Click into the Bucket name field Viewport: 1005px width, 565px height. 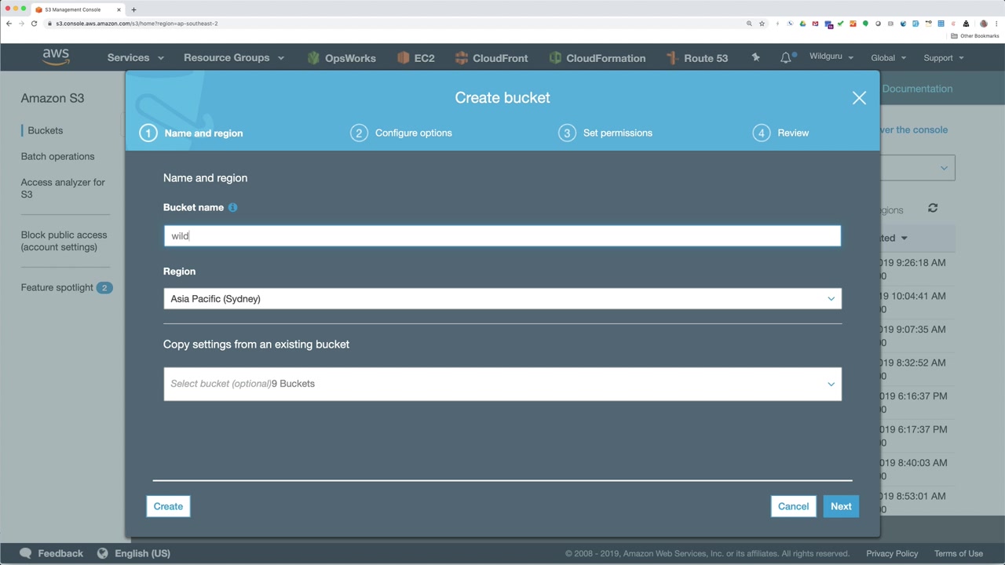point(502,236)
